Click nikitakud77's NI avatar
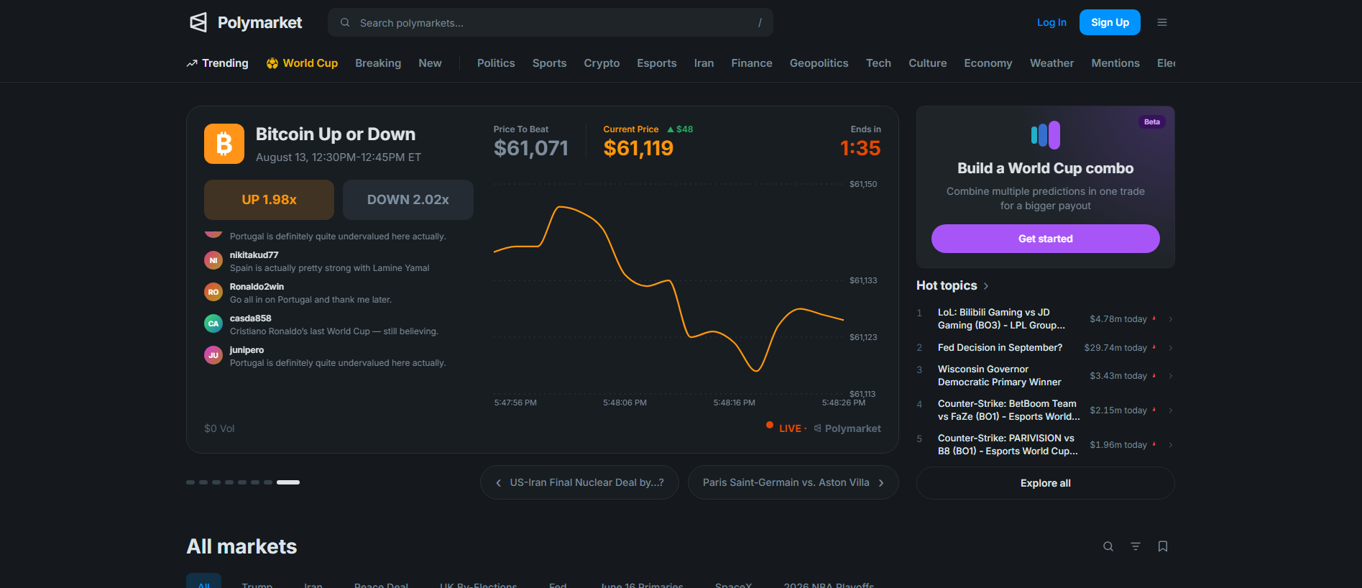 click(x=213, y=260)
